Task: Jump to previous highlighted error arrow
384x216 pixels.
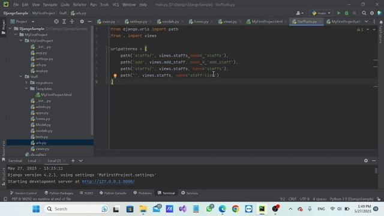Action: (x=368, y=29)
